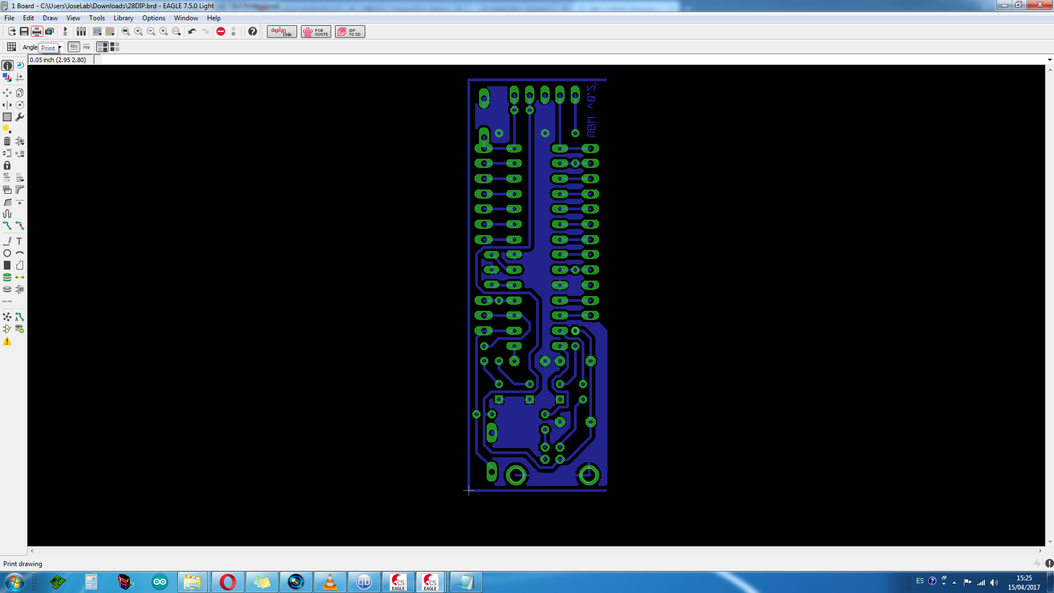Launch EAGLE from the taskbar
The width and height of the screenshot is (1054, 593).
click(398, 582)
